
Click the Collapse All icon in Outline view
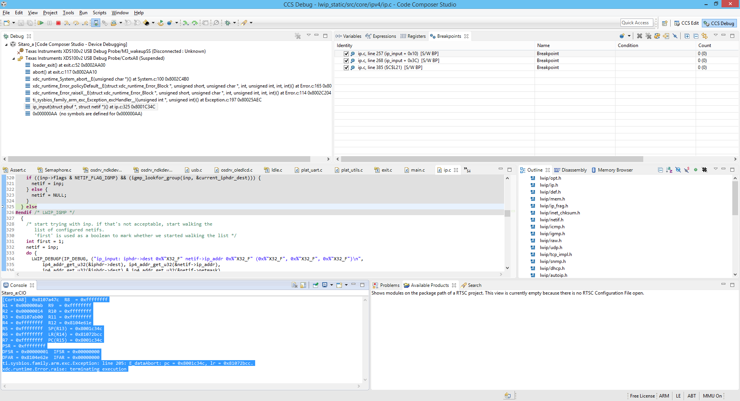(x=660, y=170)
